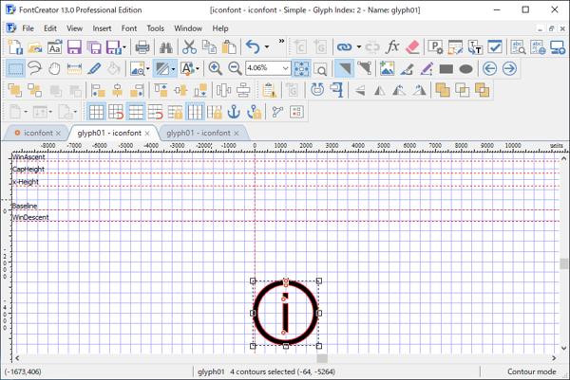Toggle Show Grid button

(x=96, y=112)
